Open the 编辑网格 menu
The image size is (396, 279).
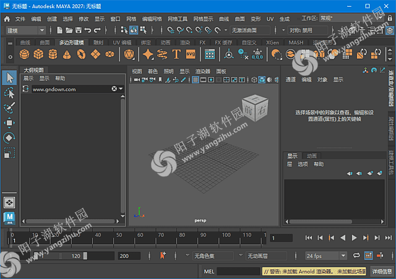coord(152,19)
